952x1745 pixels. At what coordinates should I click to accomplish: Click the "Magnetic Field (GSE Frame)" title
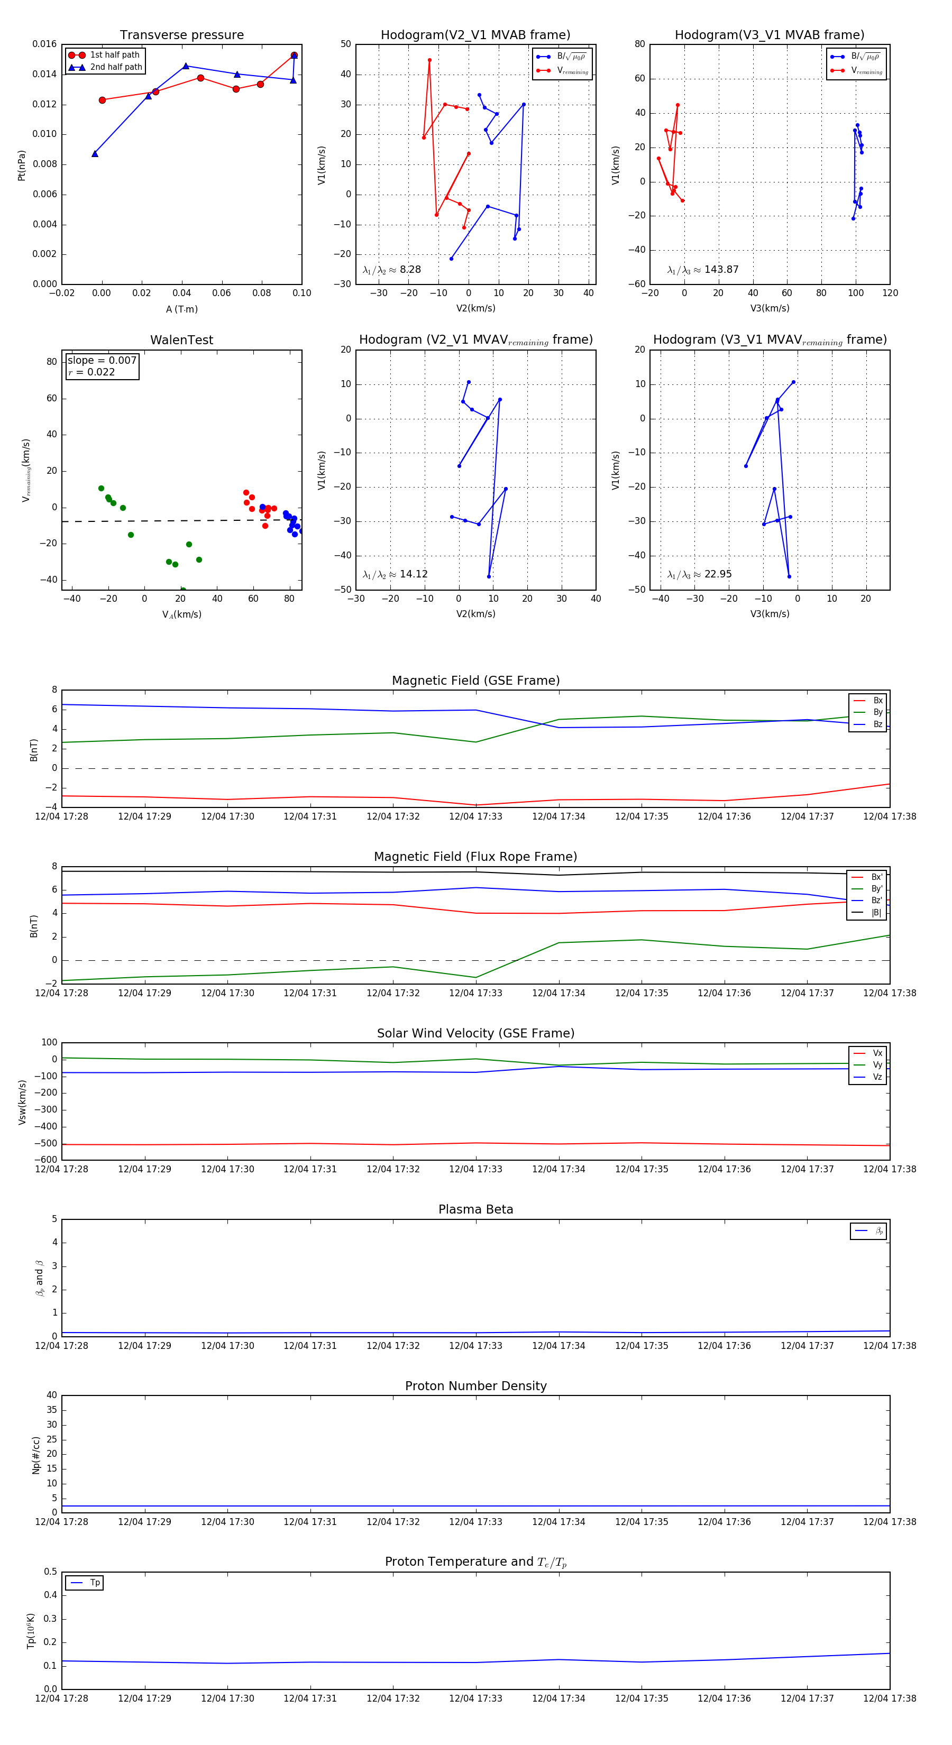click(x=475, y=681)
